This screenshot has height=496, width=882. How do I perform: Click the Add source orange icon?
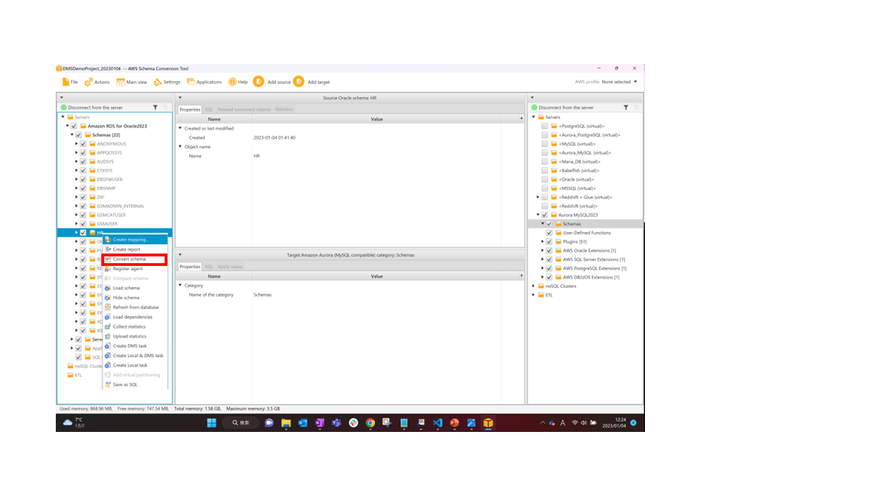tap(258, 81)
